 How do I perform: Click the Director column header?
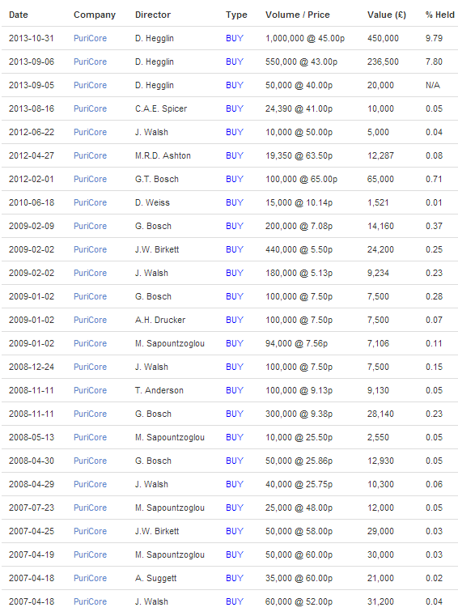[x=153, y=15]
